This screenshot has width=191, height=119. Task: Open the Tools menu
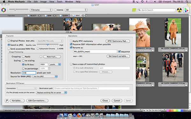(60, 2)
